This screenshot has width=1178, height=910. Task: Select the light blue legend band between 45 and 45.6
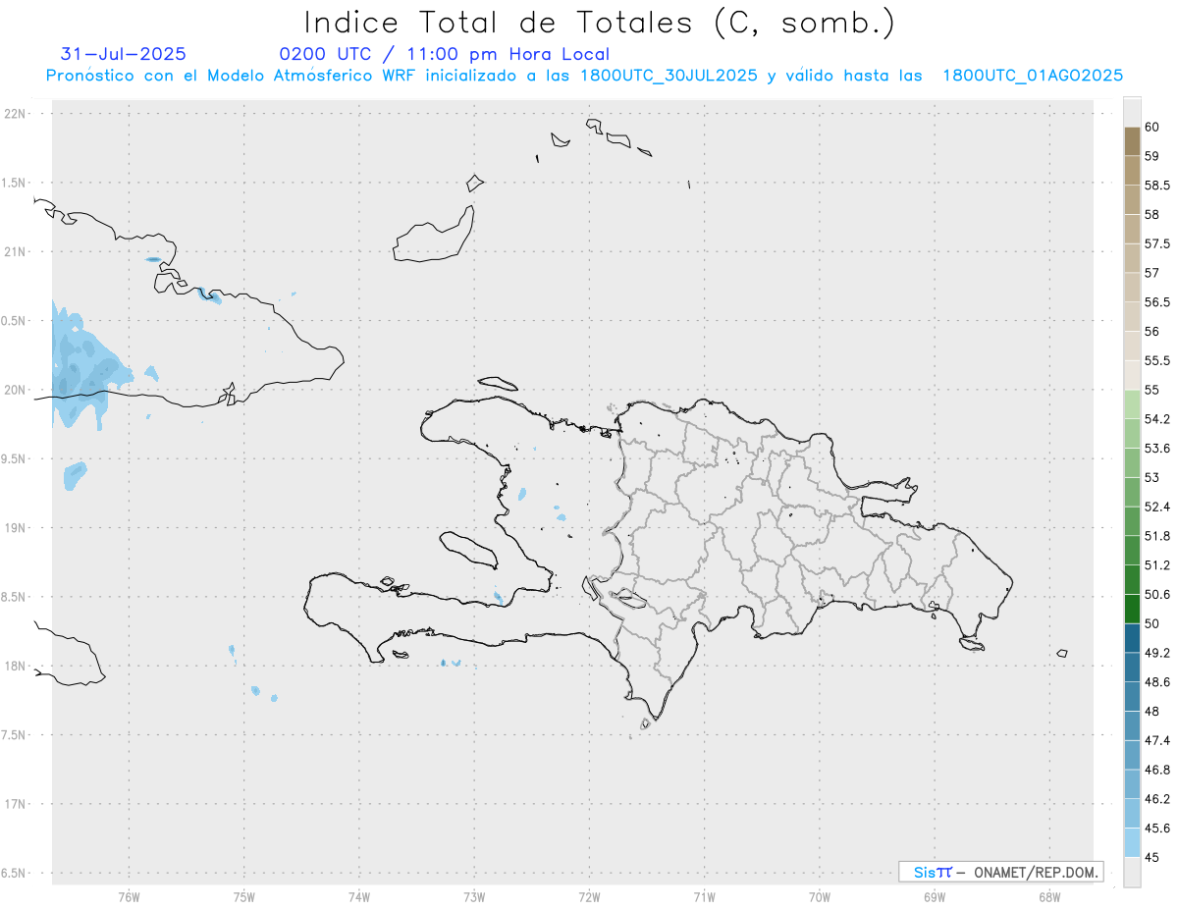[1132, 842]
